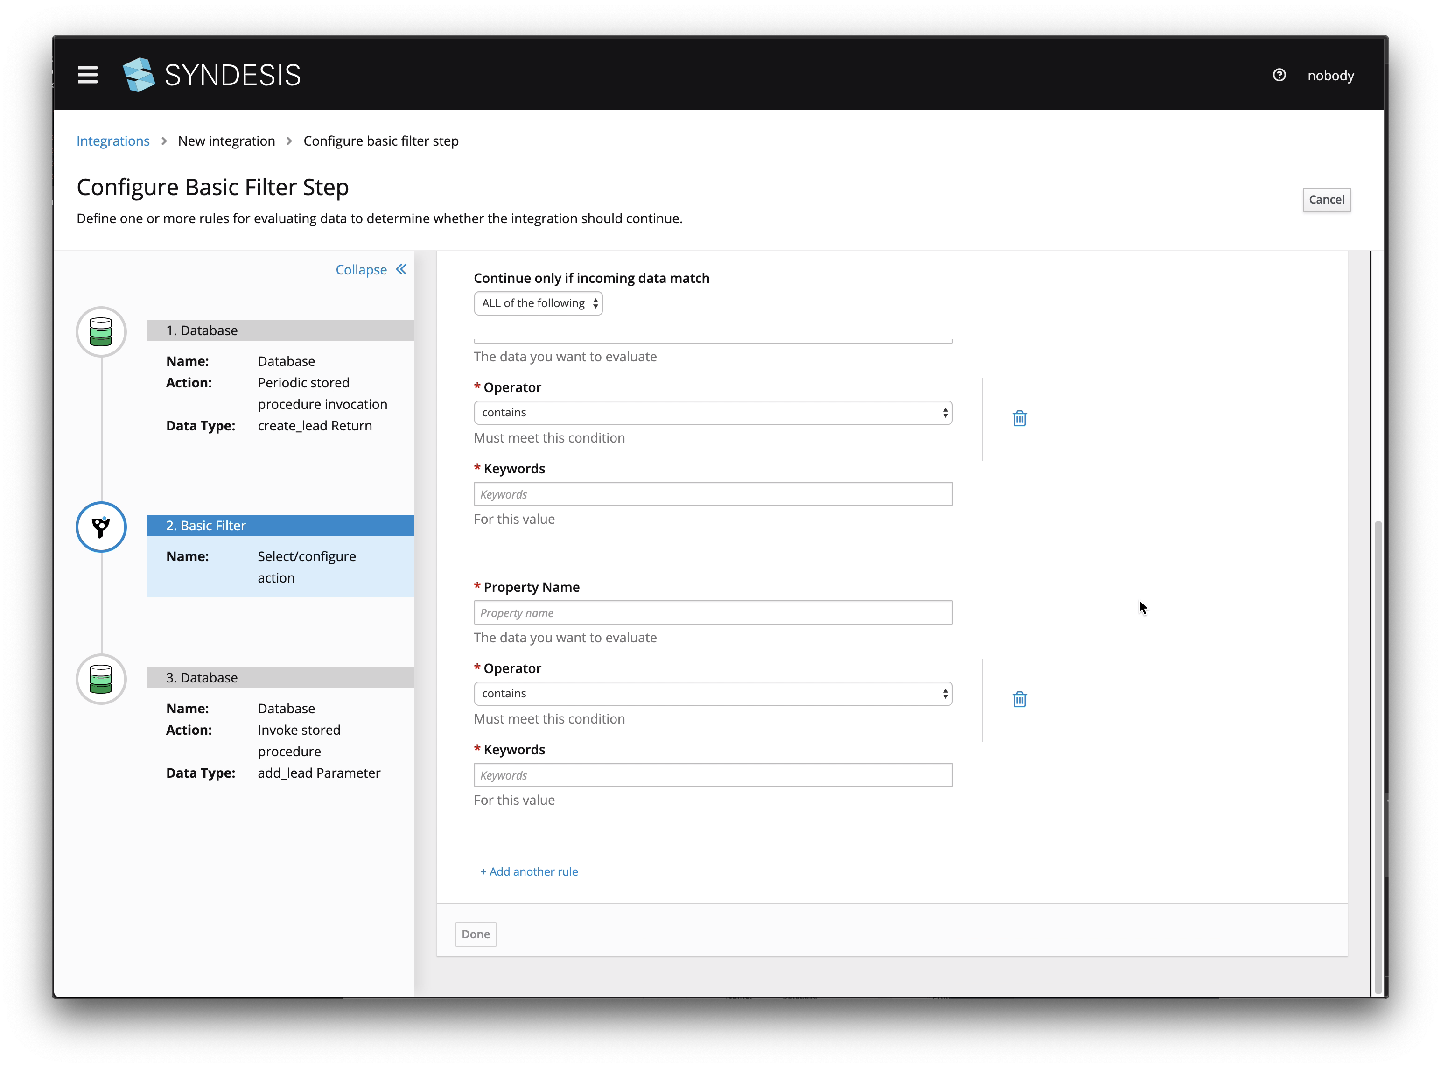
Task: Cancel configuring the basic filter step
Action: point(1327,200)
